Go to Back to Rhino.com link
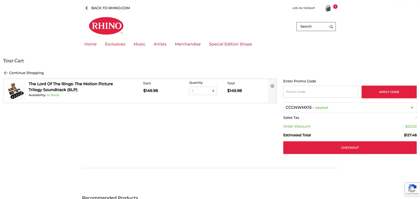Viewport: 420px width, 199px height. tap(111, 8)
